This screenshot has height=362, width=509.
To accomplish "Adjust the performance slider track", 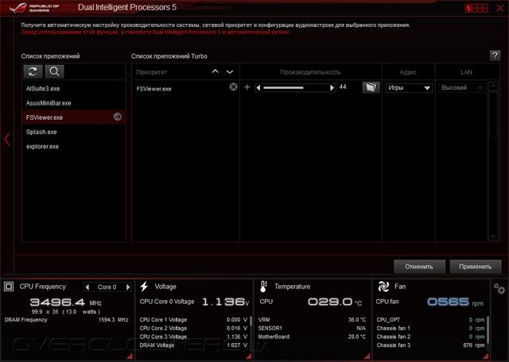I will 295,88.
